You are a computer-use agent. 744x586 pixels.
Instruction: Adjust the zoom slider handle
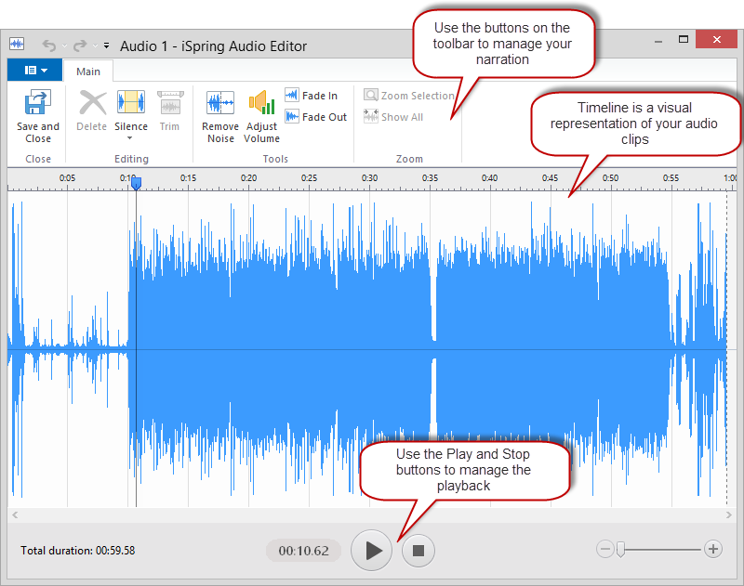618,550
